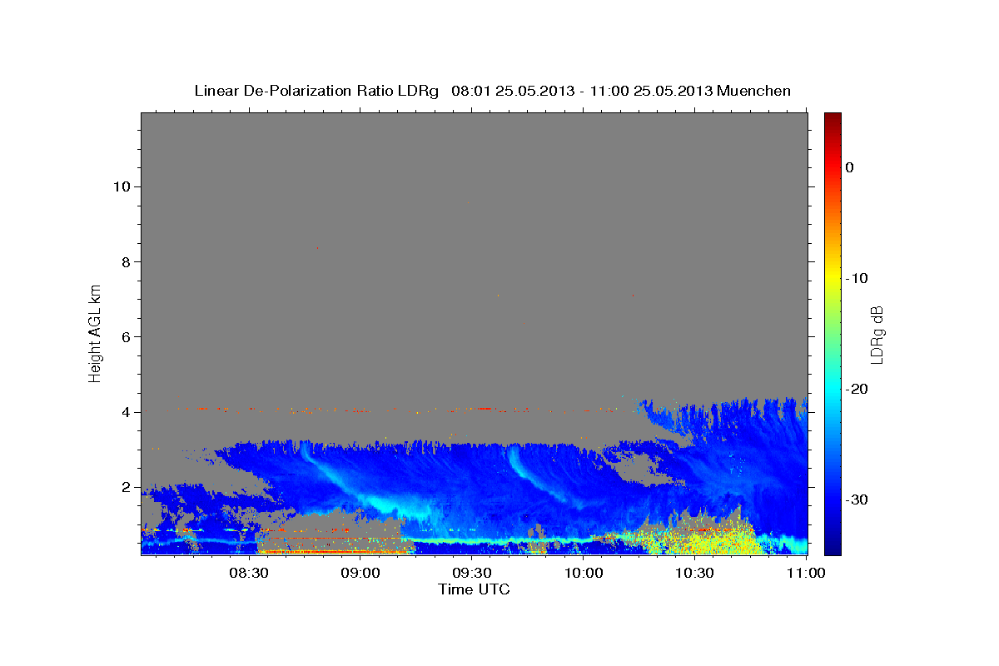Viewport: 999px width, 666px height.
Task: Click the plot title 'Linear De-Polarization Ratio LDRg'
Action: [x=316, y=91]
